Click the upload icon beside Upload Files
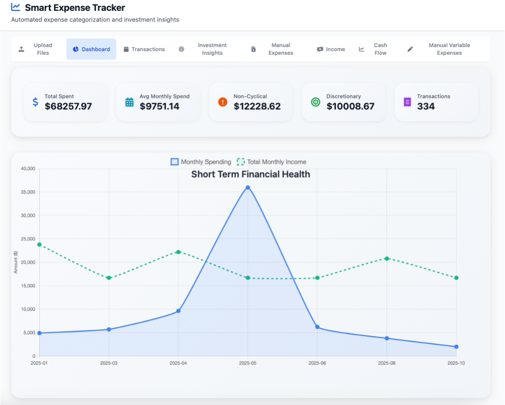The image size is (505, 405). coord(21,49)
